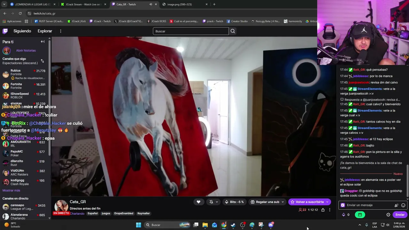The image size is (409, 230).
Task: Mute the Cata_GR tab audio
Action: pos(150,4)
